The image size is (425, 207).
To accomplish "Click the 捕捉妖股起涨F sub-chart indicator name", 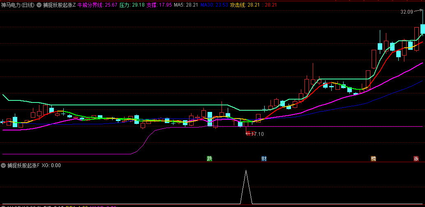I will [23, 165].
